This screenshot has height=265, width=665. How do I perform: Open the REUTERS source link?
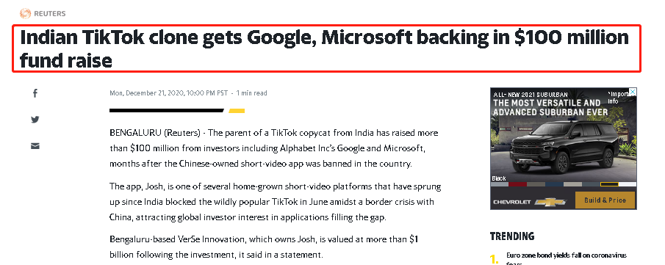[x=50, y=13]
